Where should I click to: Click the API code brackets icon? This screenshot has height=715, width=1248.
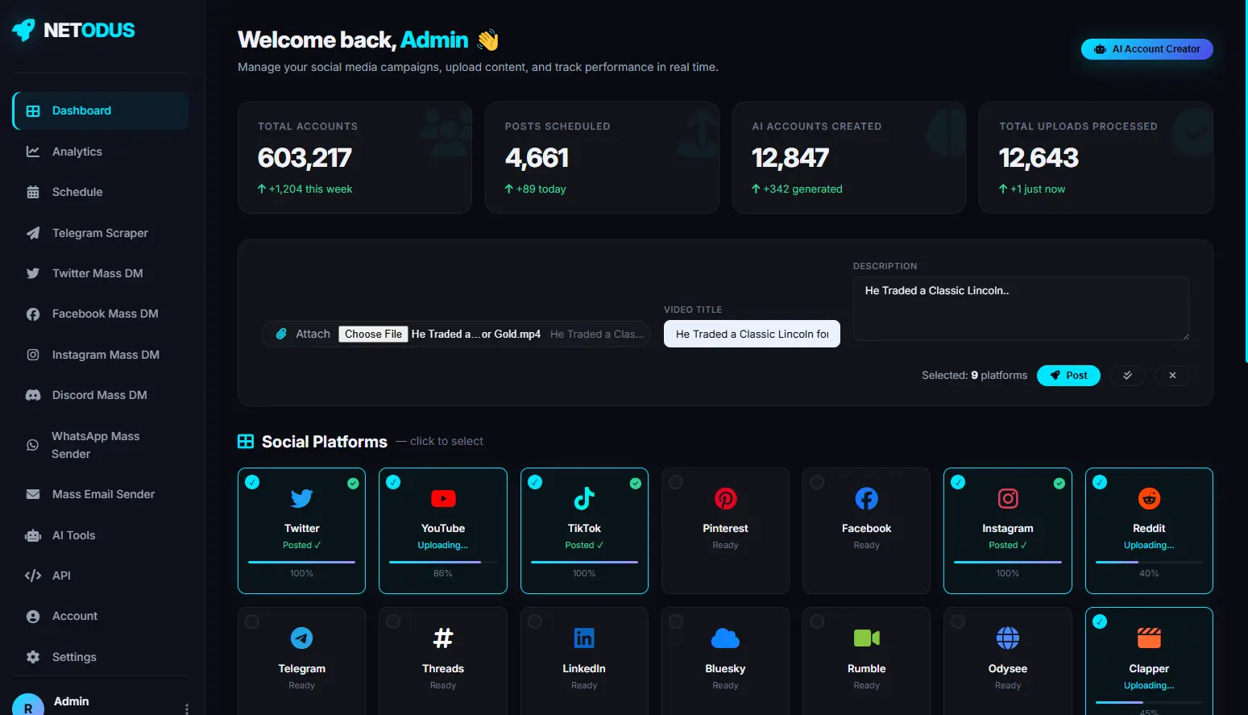coord(33,576)
